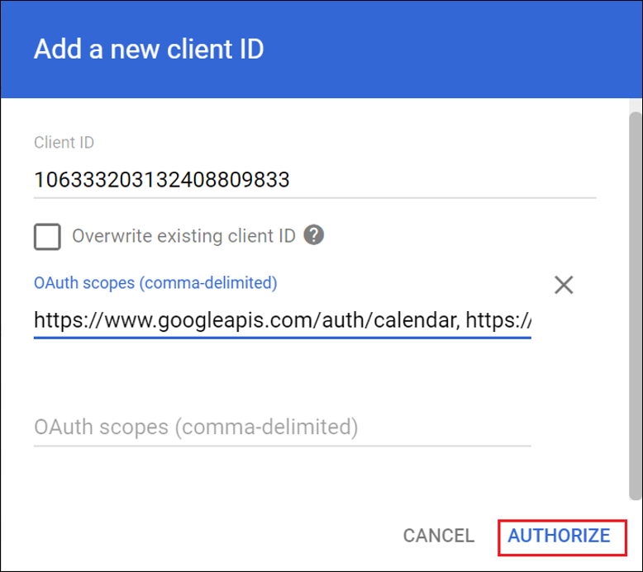Click blank space between the OAuth fields
The image size is (643, 572).
point(281,376)
